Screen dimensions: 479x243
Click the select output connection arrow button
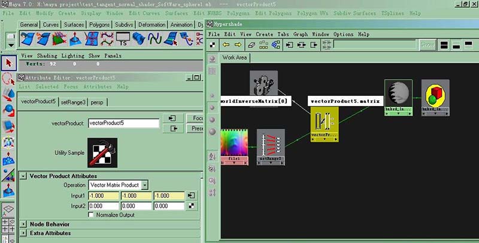[x=173, y=129]
